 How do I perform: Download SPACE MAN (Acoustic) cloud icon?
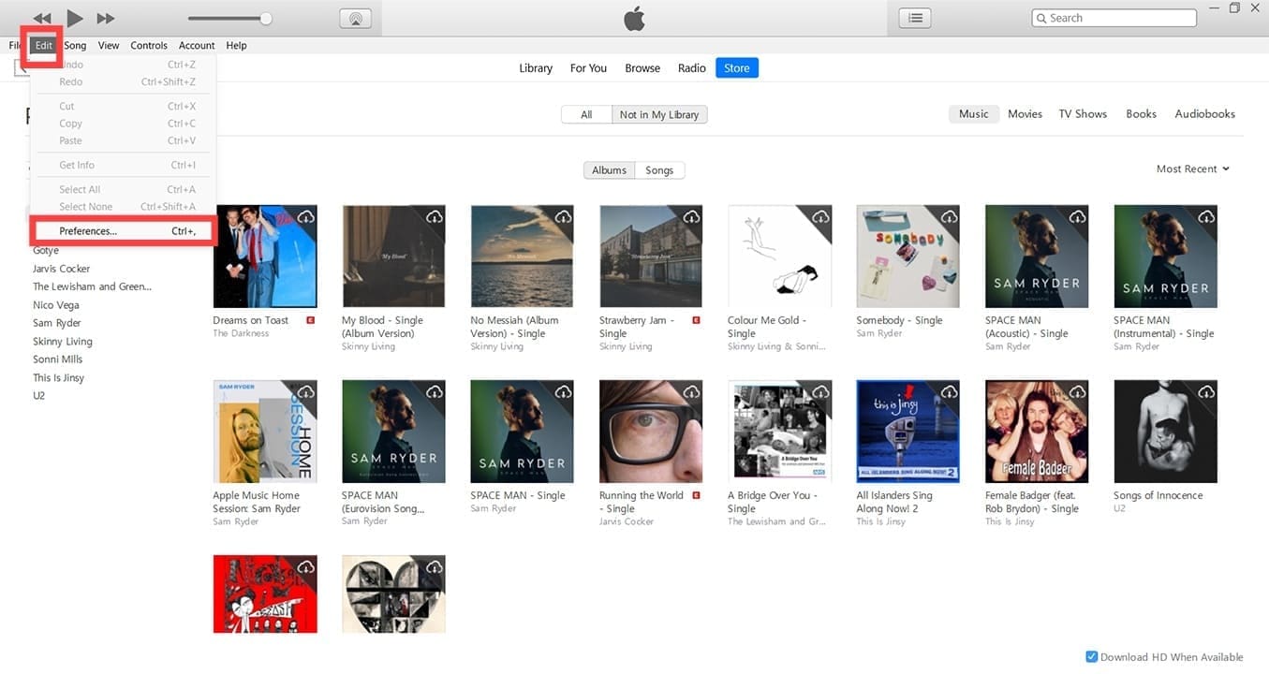pyautogui.click(x=1077, y=217)
